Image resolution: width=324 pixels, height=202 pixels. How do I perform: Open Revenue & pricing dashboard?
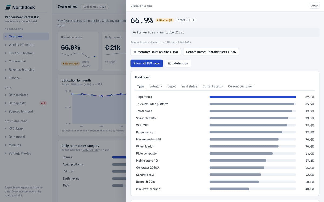[x=26, y=70]
